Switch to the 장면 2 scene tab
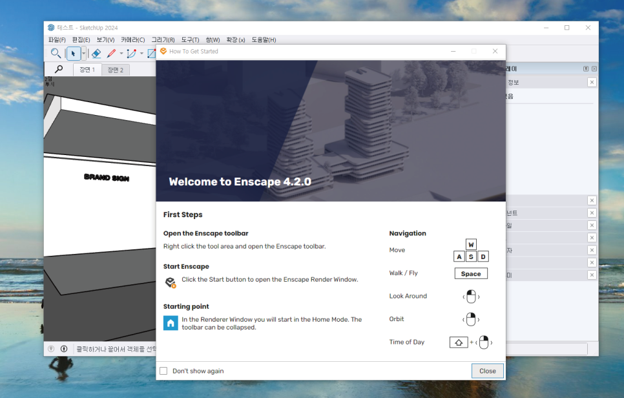Viewport: 624px width, 398px height. coord(116,70)
